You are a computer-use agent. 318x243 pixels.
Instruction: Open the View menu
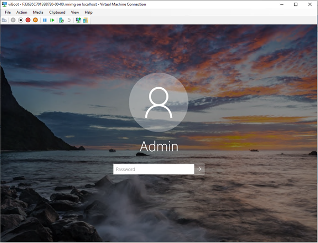[x=75, y=12]
